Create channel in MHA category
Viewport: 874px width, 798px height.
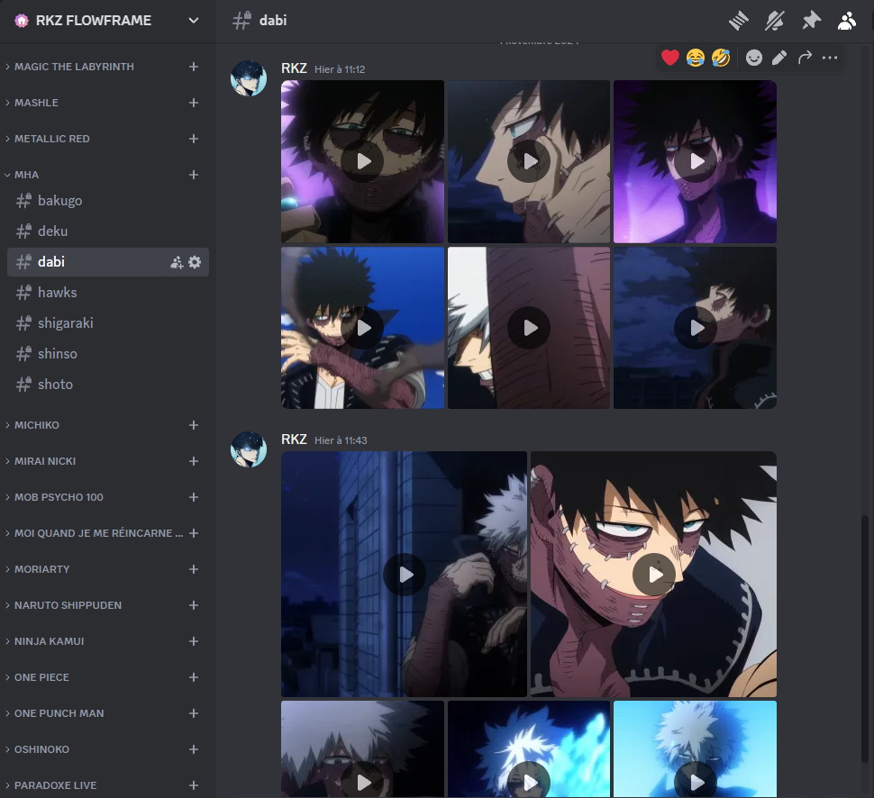tap(194, 175)
